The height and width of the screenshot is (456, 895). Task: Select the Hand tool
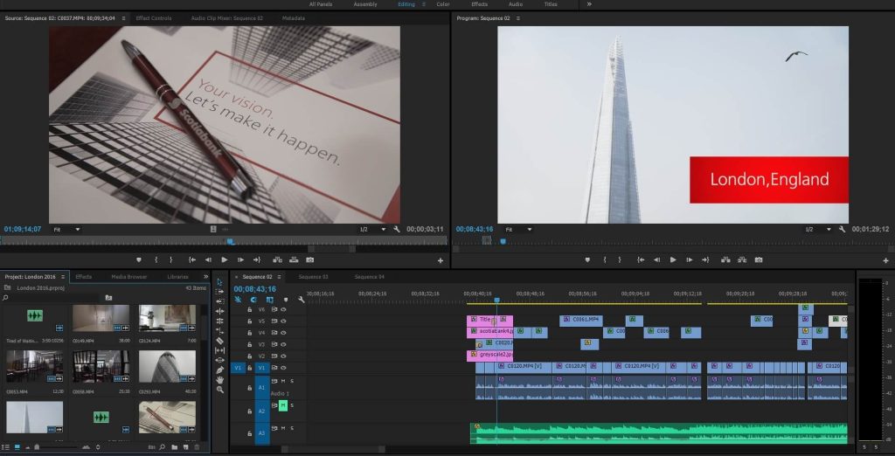point(219,379)
